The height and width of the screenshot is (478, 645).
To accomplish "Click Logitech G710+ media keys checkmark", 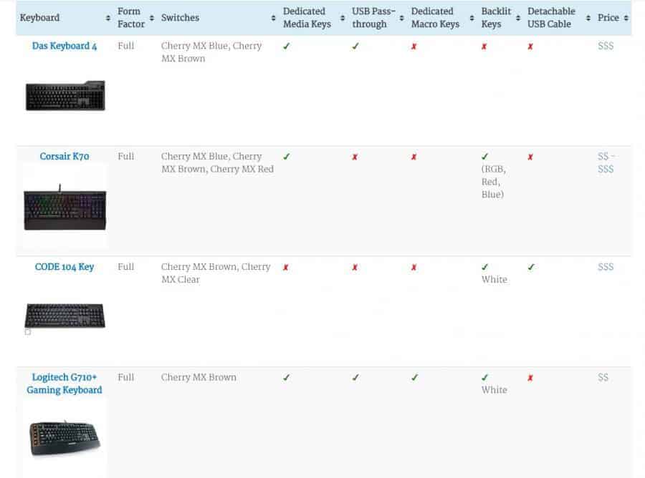I will 286,377.
